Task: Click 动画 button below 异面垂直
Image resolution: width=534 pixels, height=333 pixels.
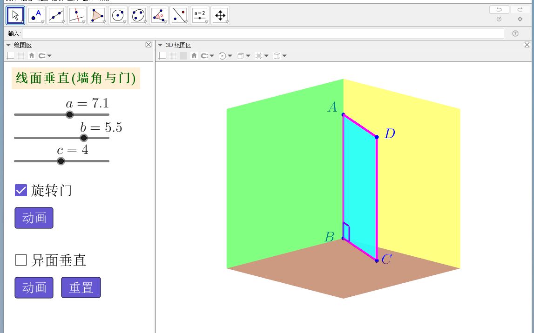Action: click(x=34, y=287)
